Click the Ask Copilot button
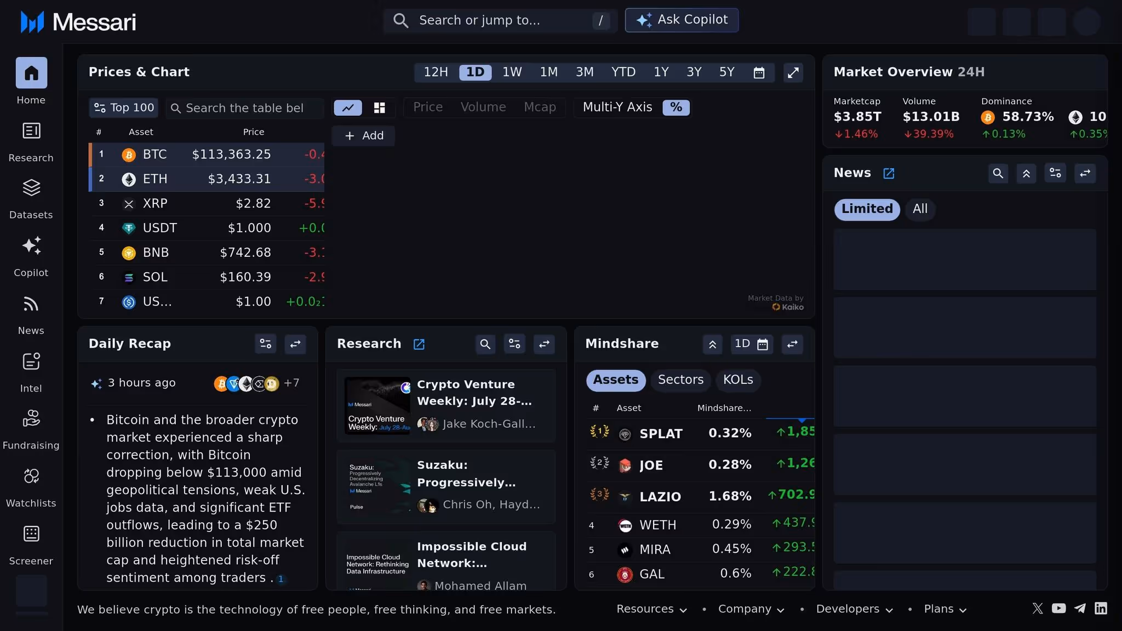The width and height of the screenshot is (1122, 631). click(x=682, y=20)
